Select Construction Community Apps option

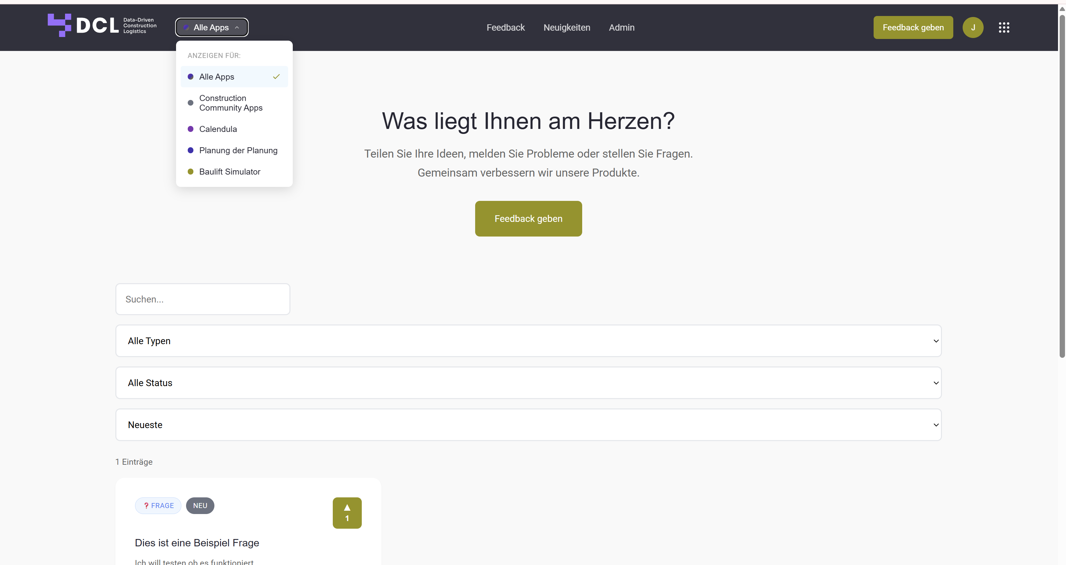coord(234,103)
